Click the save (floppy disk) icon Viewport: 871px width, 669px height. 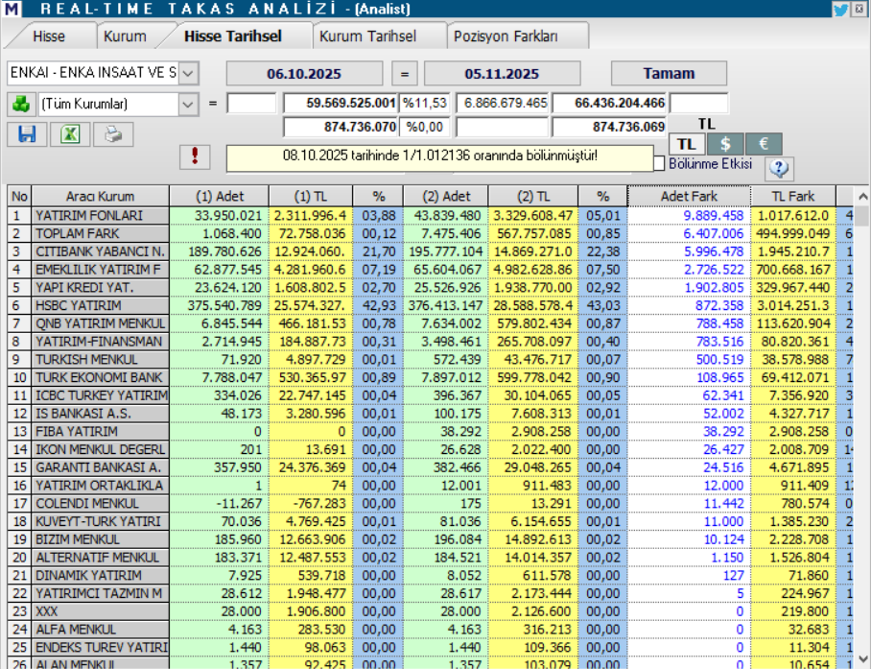tap(27, 134)
